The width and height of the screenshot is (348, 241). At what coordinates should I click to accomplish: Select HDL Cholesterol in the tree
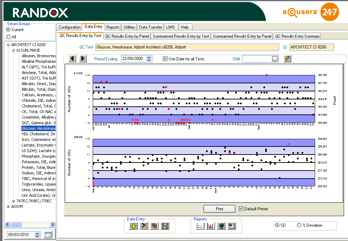tap(38, 134)
